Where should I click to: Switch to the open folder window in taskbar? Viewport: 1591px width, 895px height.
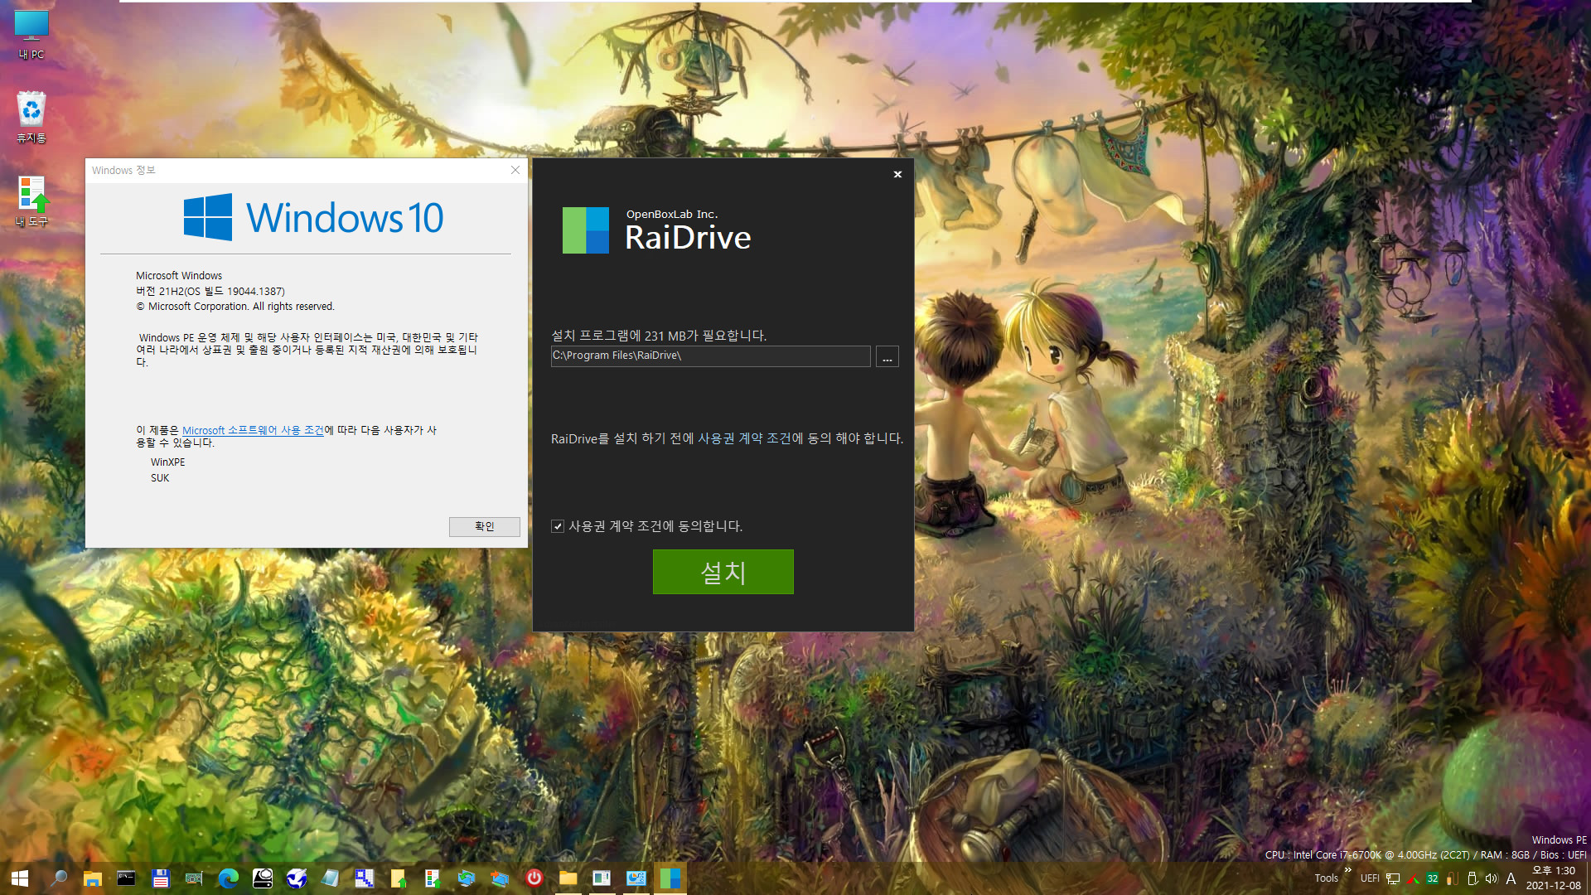pos(568,878)
